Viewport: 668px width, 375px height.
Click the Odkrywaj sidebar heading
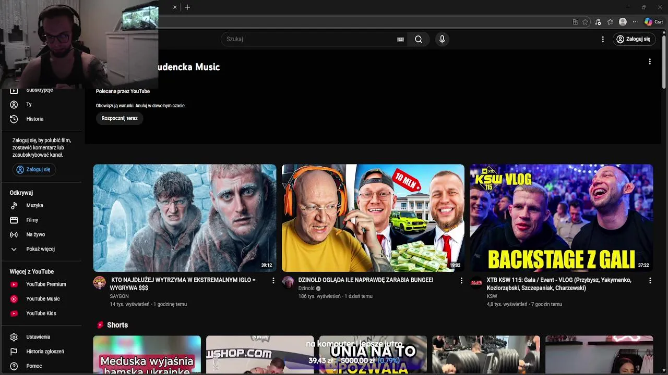21,193
